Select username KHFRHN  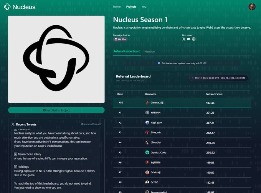click(x=155, y=113)
